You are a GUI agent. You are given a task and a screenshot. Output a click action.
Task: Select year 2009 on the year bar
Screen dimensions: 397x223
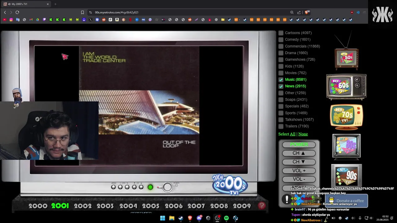tap(242, 206)
